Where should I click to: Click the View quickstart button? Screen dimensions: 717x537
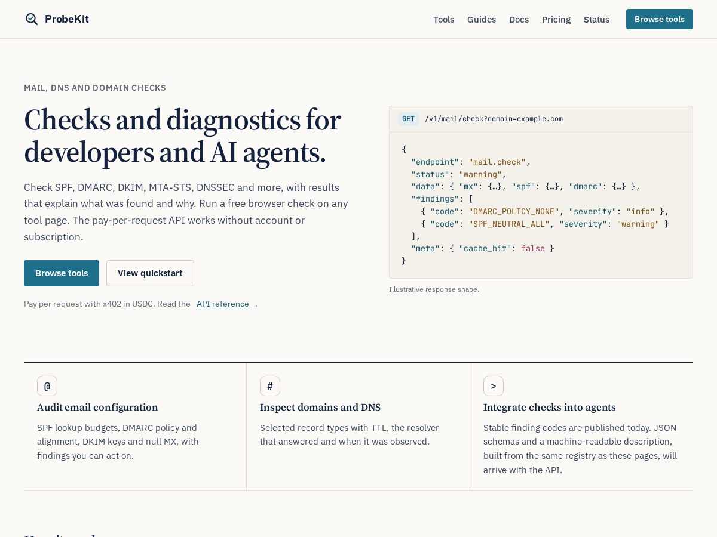click(150, 273)
